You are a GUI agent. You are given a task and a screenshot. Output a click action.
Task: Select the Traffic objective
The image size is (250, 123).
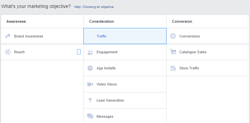125,36
